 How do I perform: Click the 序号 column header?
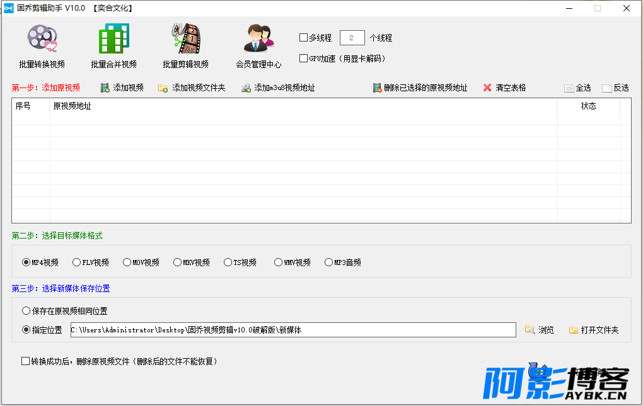tap(31, 106)
